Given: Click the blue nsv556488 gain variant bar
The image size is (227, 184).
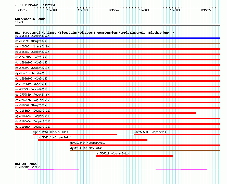Looking at the screenshot, I should pyautogui.click(x=117, y=38).
